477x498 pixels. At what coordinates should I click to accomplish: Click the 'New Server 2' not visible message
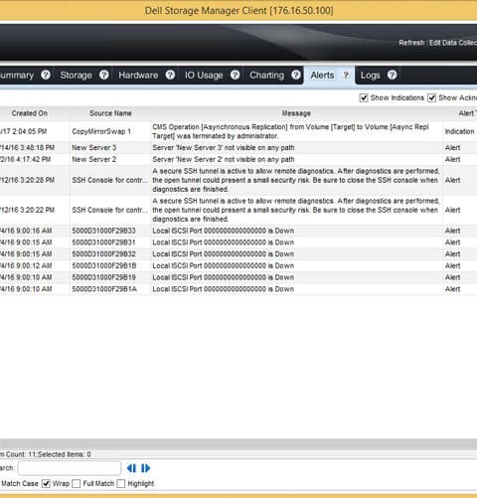(224, 159)
